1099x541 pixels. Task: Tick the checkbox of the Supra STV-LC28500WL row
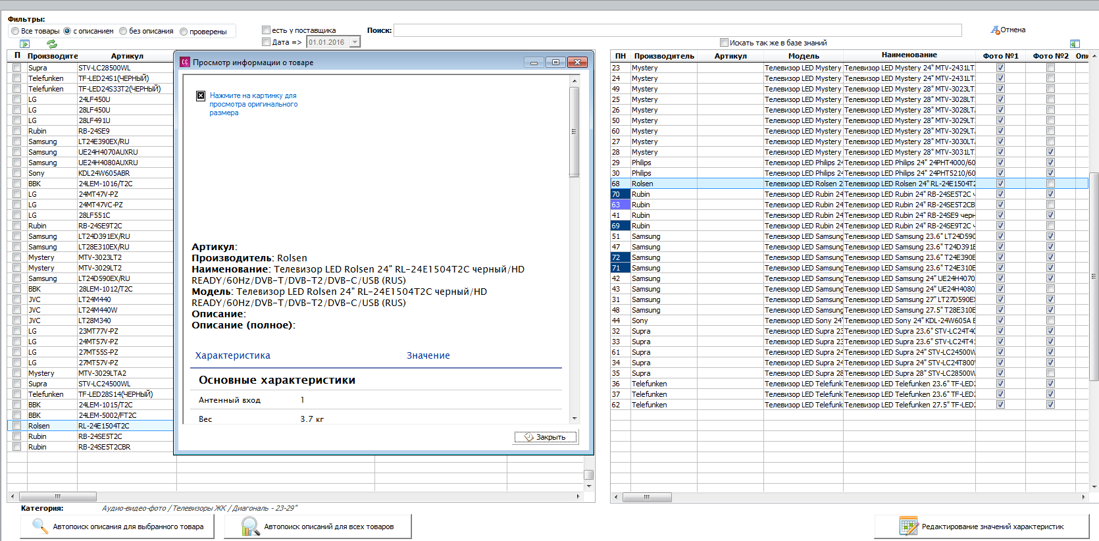16,68
